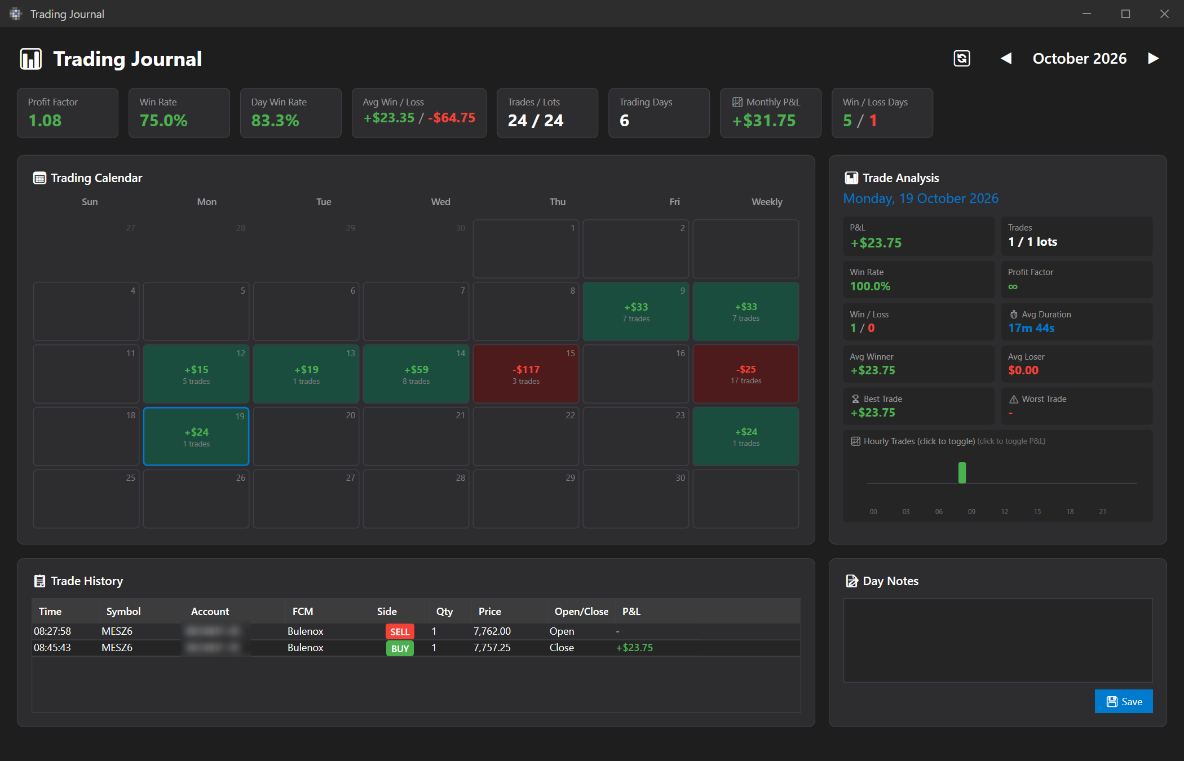
Task: Click the Profit Factor 1.08 card
Action: point(68,113)
